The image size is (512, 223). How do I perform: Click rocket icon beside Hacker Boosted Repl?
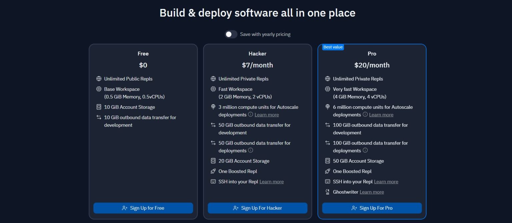(213, 171)
